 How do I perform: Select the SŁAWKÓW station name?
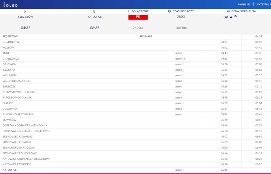point(9,120)
